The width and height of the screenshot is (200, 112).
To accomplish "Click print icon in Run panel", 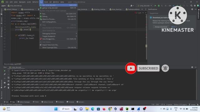I will (8, 84).
